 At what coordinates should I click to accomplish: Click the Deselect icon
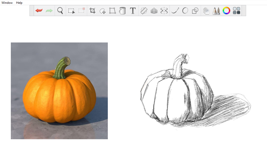pos(82,10)
